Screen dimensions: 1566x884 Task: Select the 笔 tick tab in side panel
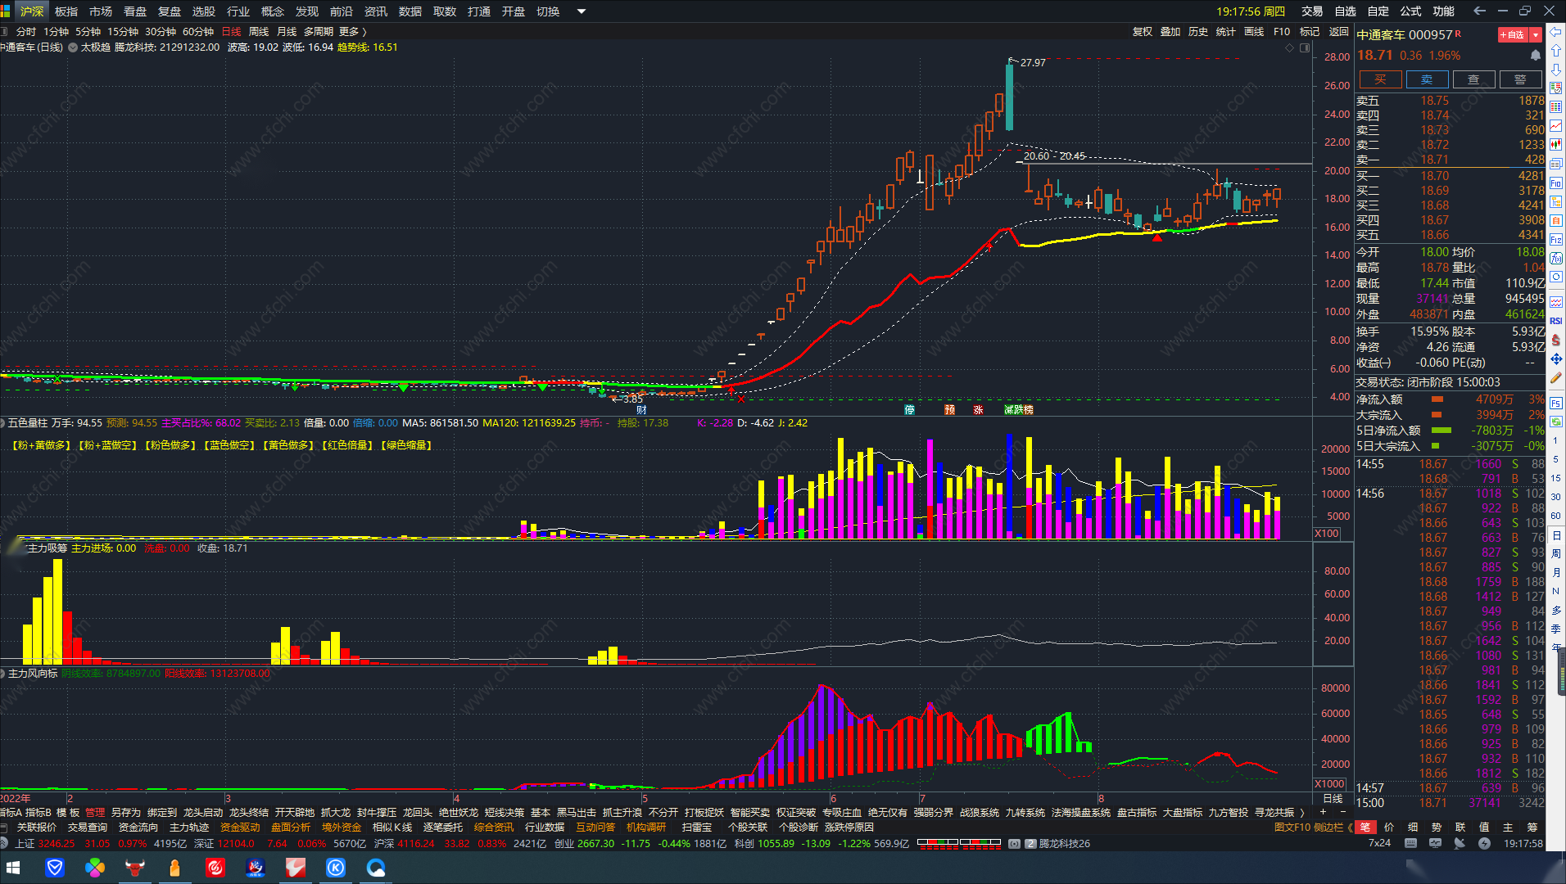click(x=1365, y=828)
